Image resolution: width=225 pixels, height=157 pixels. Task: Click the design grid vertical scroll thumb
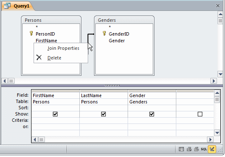(x=217, y=100)
